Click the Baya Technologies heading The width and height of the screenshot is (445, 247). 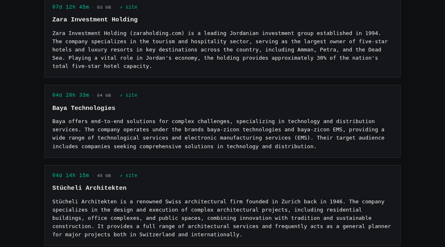click(x=84, y=108)
